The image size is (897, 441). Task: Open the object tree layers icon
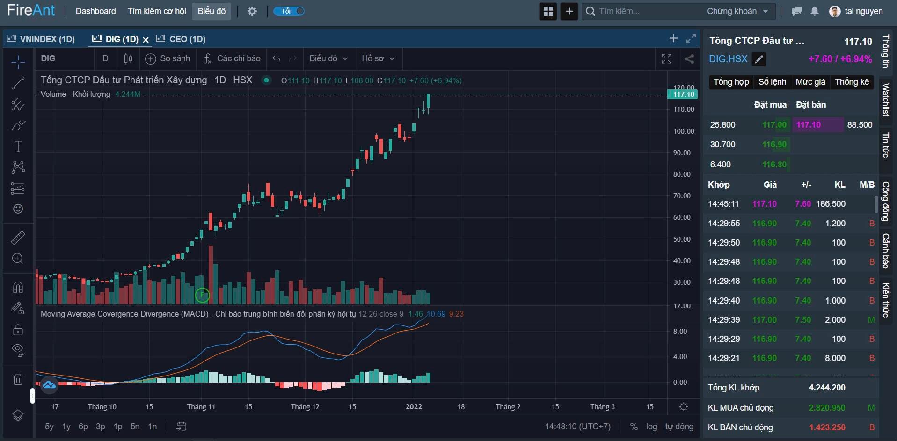click(18, 415)
